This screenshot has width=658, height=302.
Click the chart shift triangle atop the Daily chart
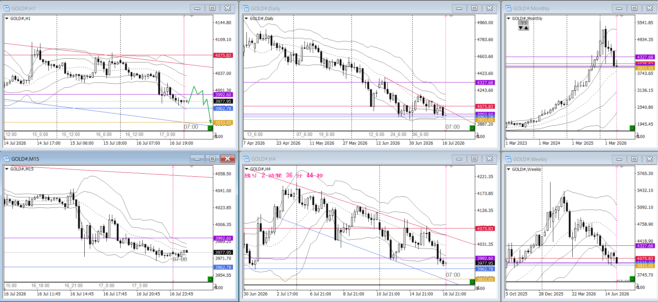pos(450,17)
